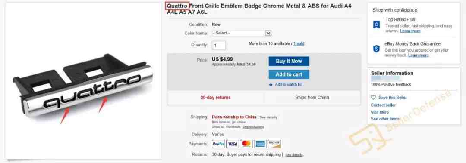This screenshot has width=466, height=163.
Task: Click the PayPal payment icon
Action: pos(218,144)
